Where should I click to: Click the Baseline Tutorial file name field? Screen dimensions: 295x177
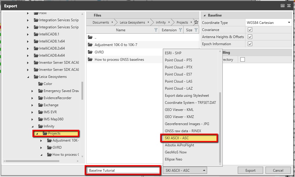[123, 171]
